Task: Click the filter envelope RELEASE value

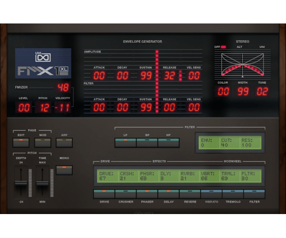Action: tap(170, 107)
